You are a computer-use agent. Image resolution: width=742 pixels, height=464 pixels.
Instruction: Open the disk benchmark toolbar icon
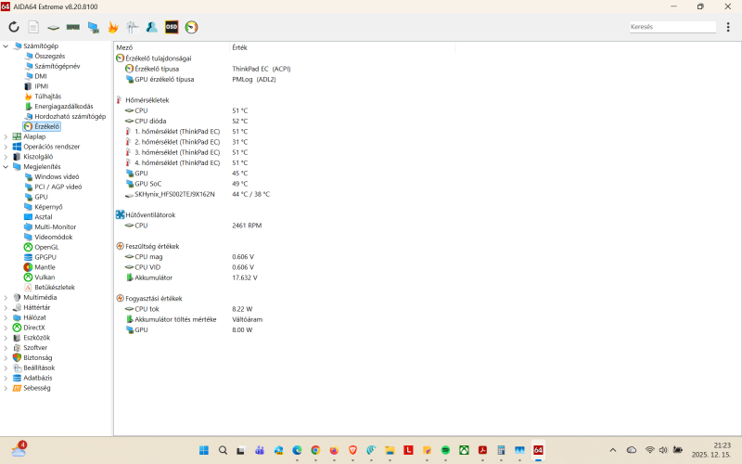tap(53, 28)
